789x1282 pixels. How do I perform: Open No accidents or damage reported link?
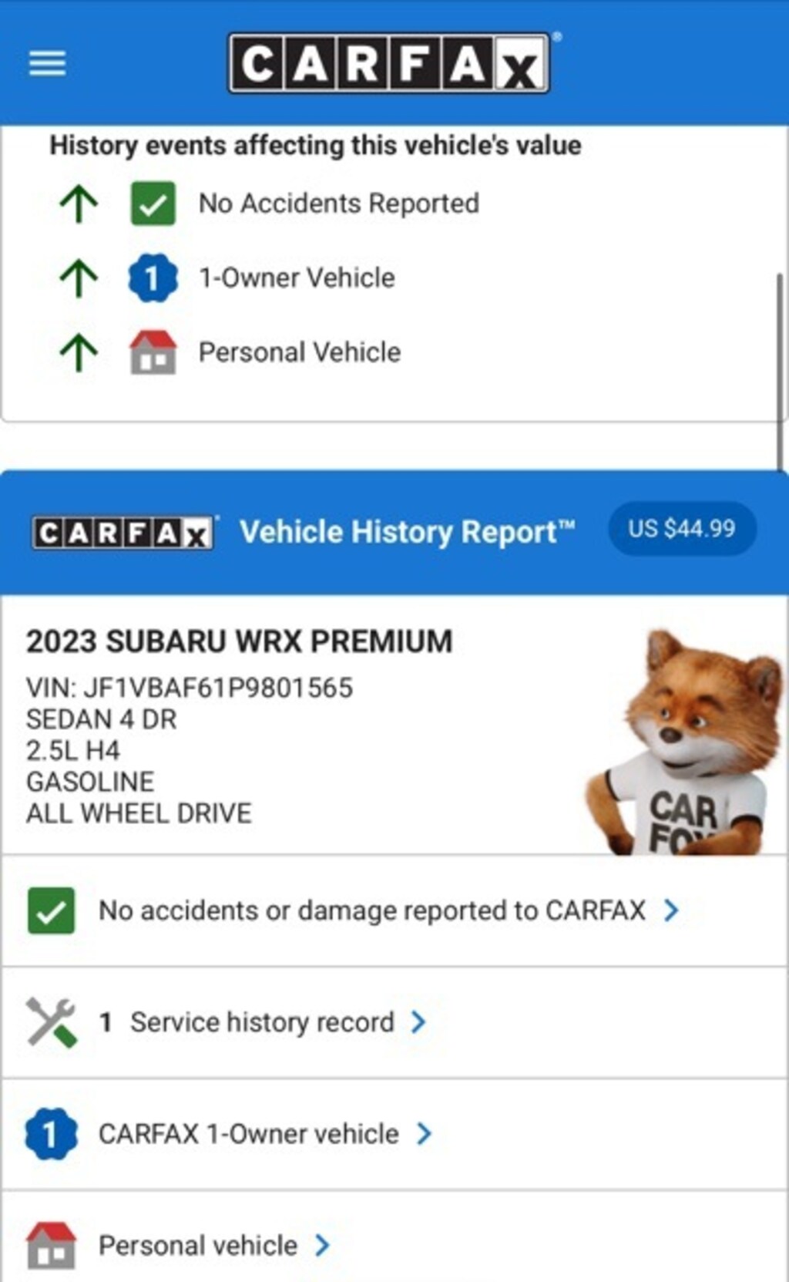372,910
